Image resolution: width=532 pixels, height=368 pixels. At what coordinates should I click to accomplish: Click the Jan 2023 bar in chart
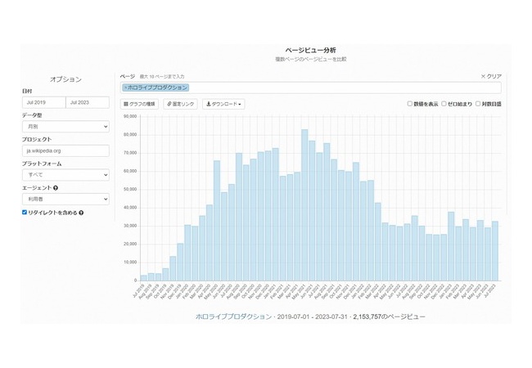pos(451,246)
